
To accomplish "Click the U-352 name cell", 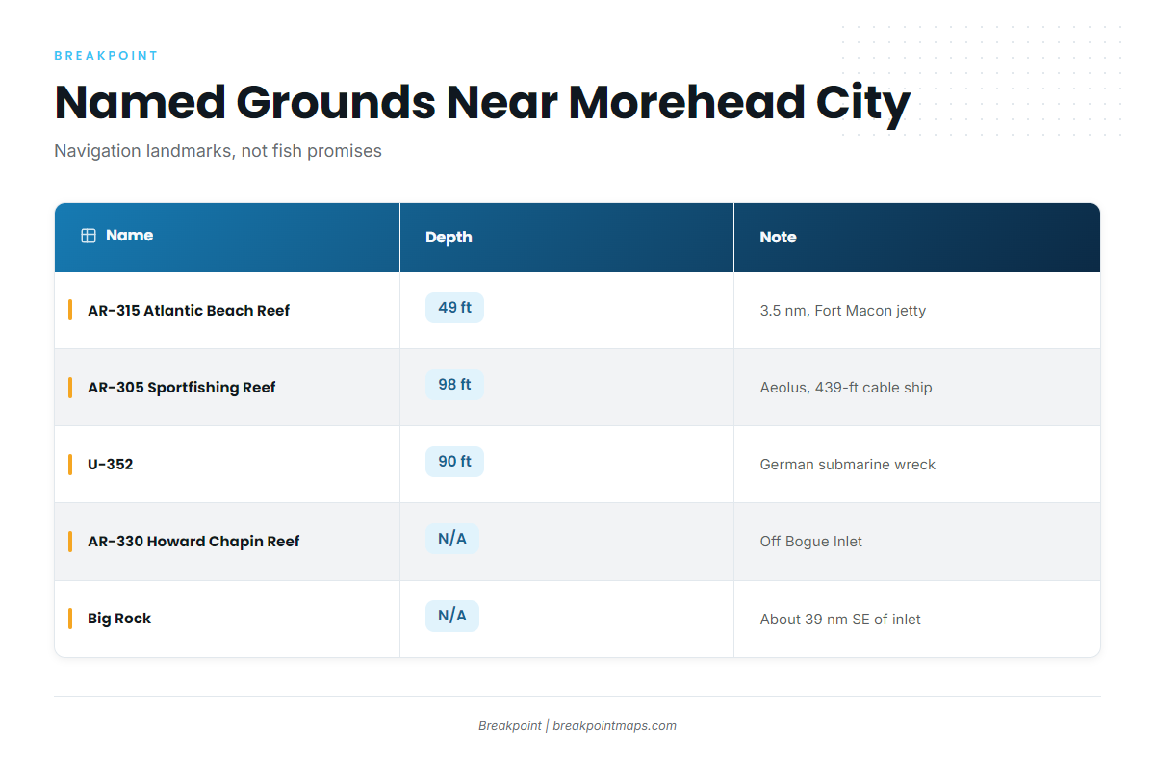I will (x=227, y=464).
